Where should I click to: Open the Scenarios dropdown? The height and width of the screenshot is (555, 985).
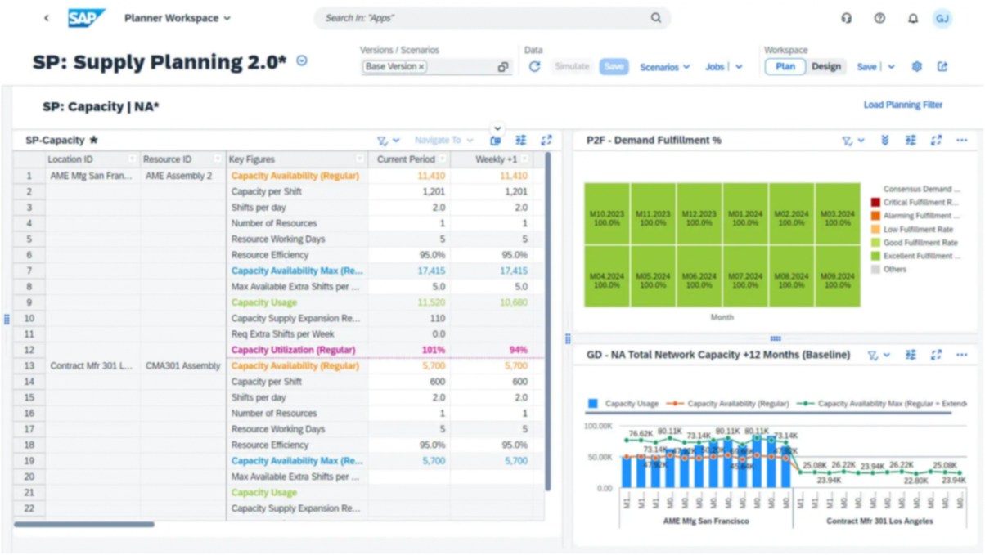click(x=664, y=67)
